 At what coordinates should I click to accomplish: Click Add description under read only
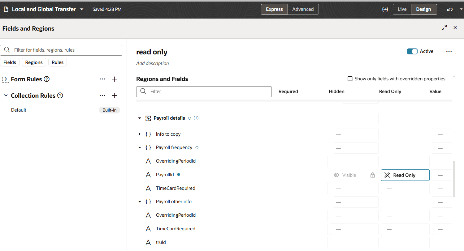pyautogui.click(x=152, y=63)
